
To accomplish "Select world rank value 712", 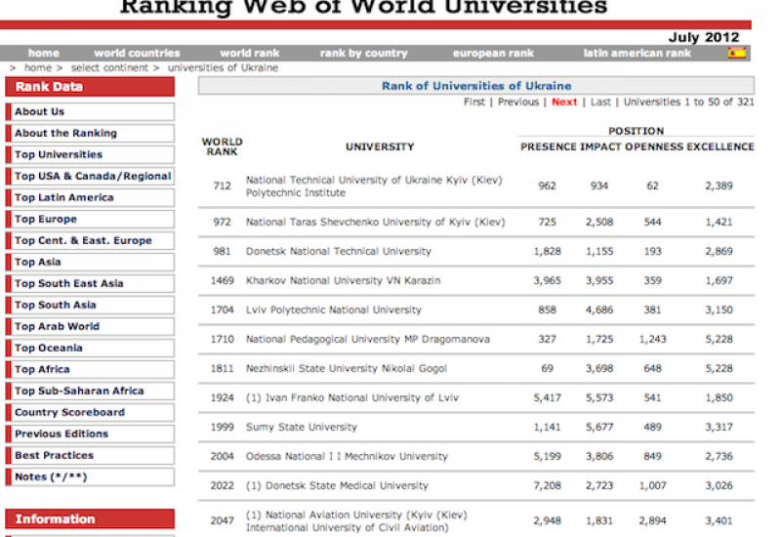I will 223,186.
